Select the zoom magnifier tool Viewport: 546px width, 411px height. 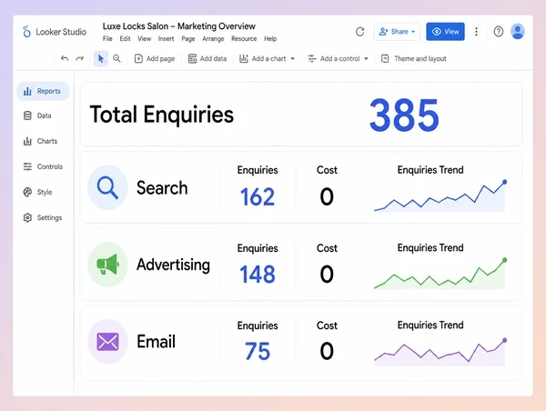(116, 58)
